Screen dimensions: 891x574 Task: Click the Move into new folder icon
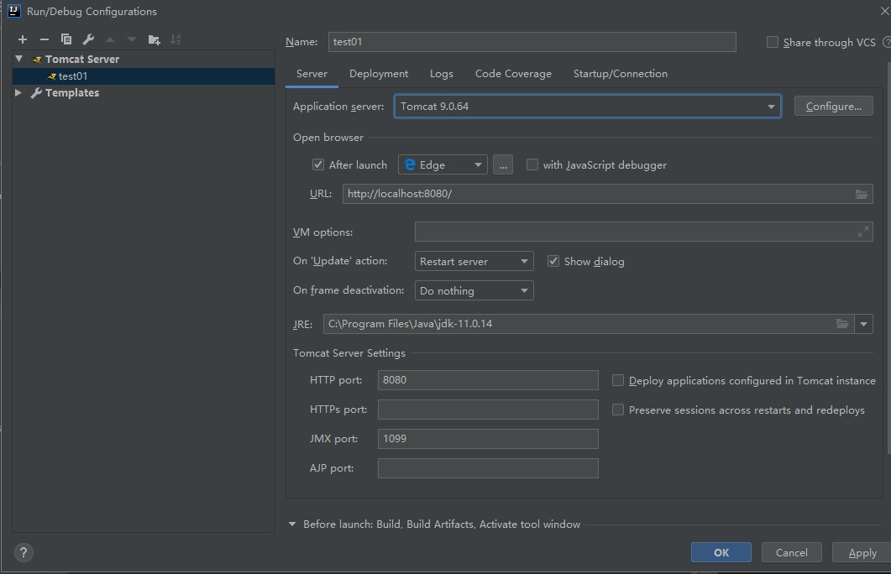pyautogui.click(x=154, y=39)
